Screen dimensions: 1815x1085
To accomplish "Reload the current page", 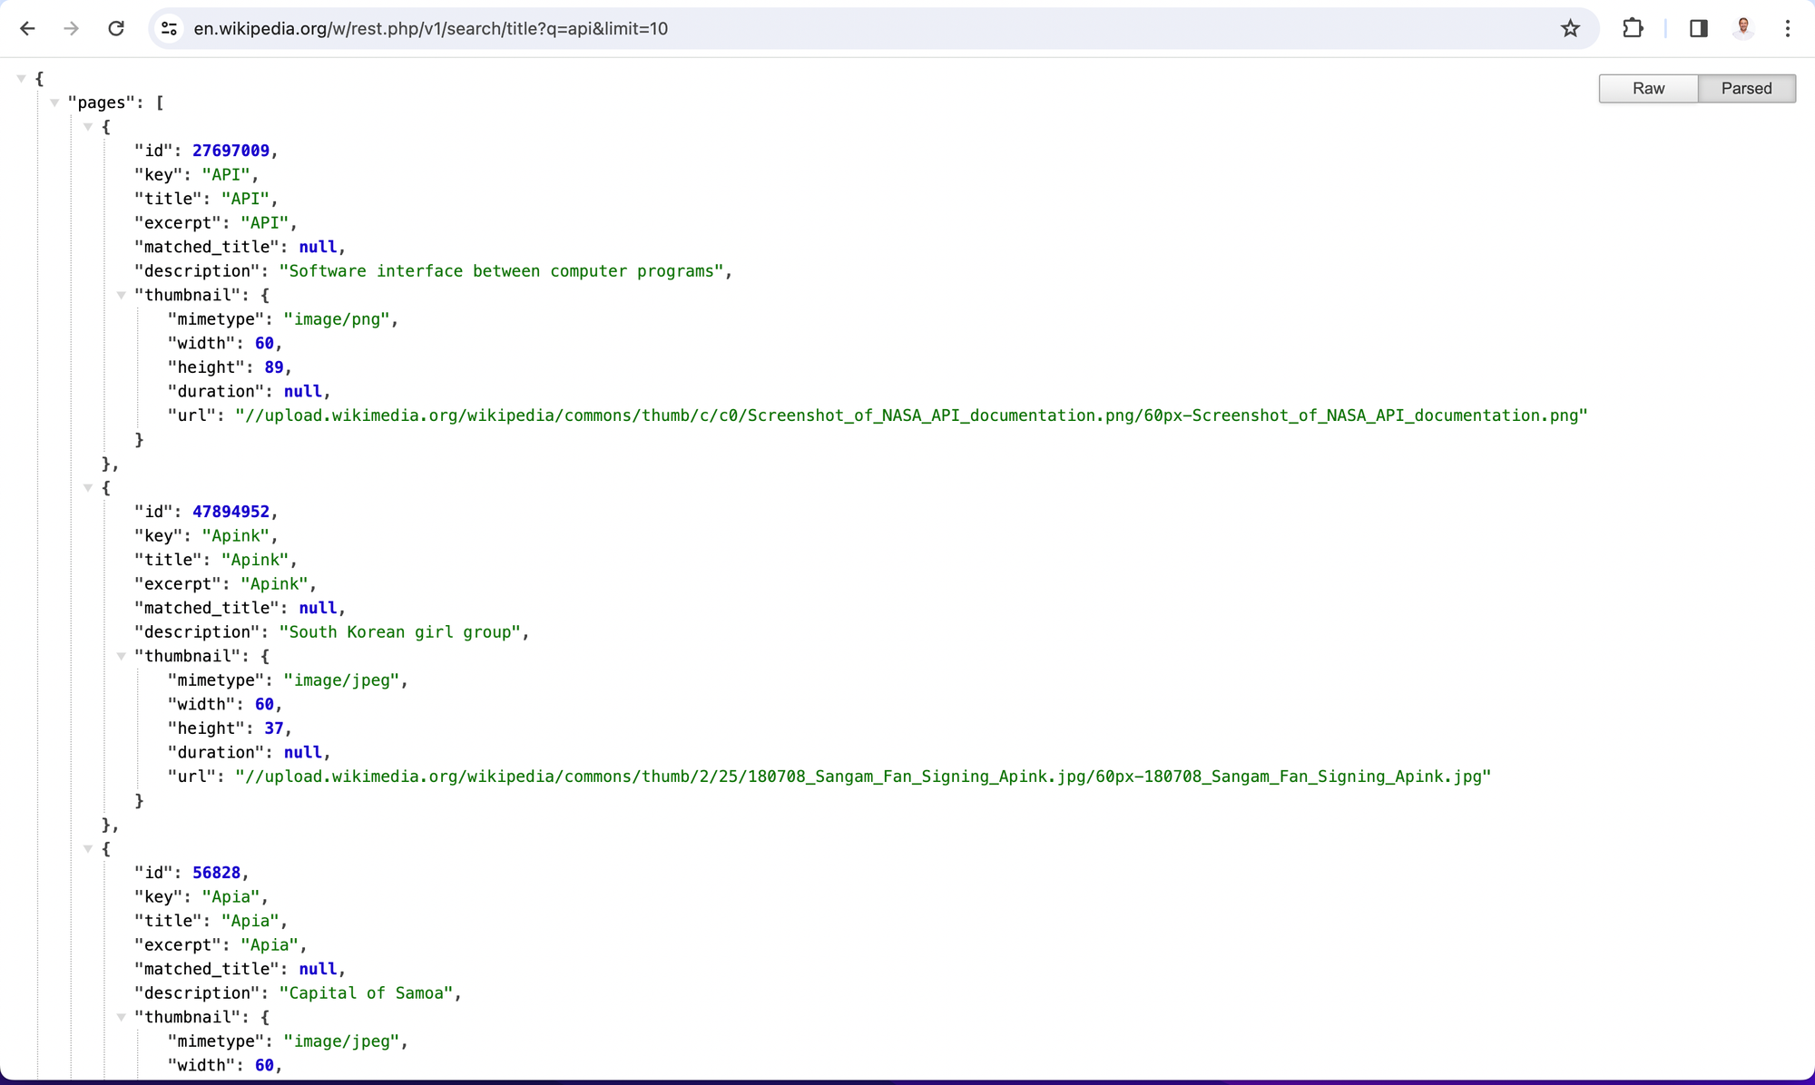I will coord(116,29).
